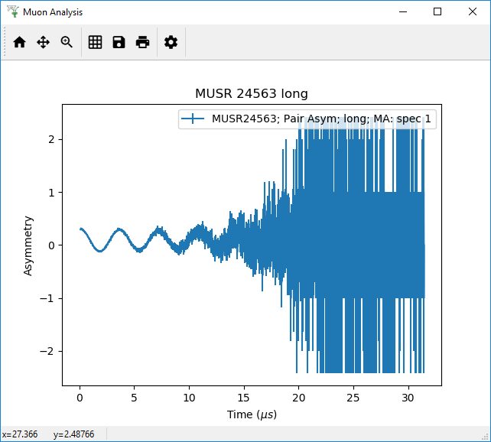491x442 pixels.
Task: Click the Muon Analysis title bar text
Action: tap(53, 12)
